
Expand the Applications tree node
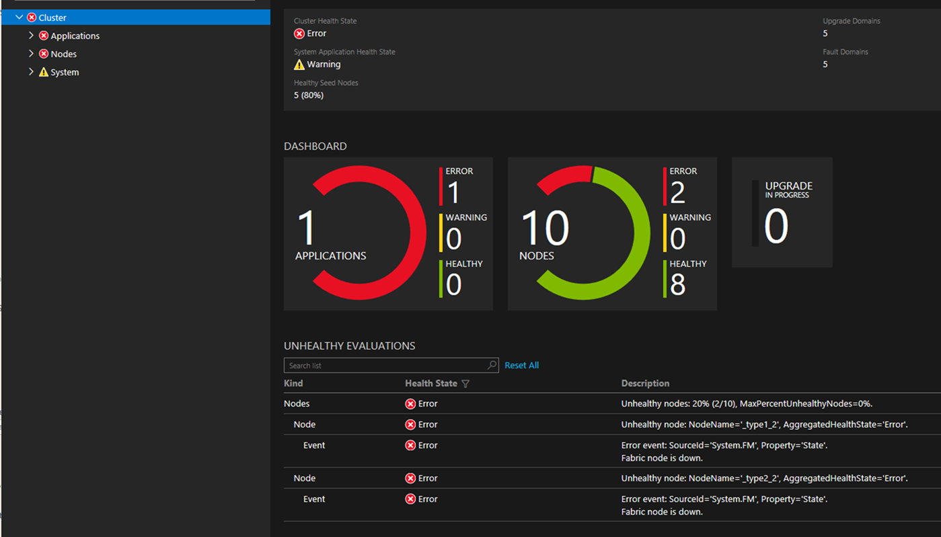31,36
